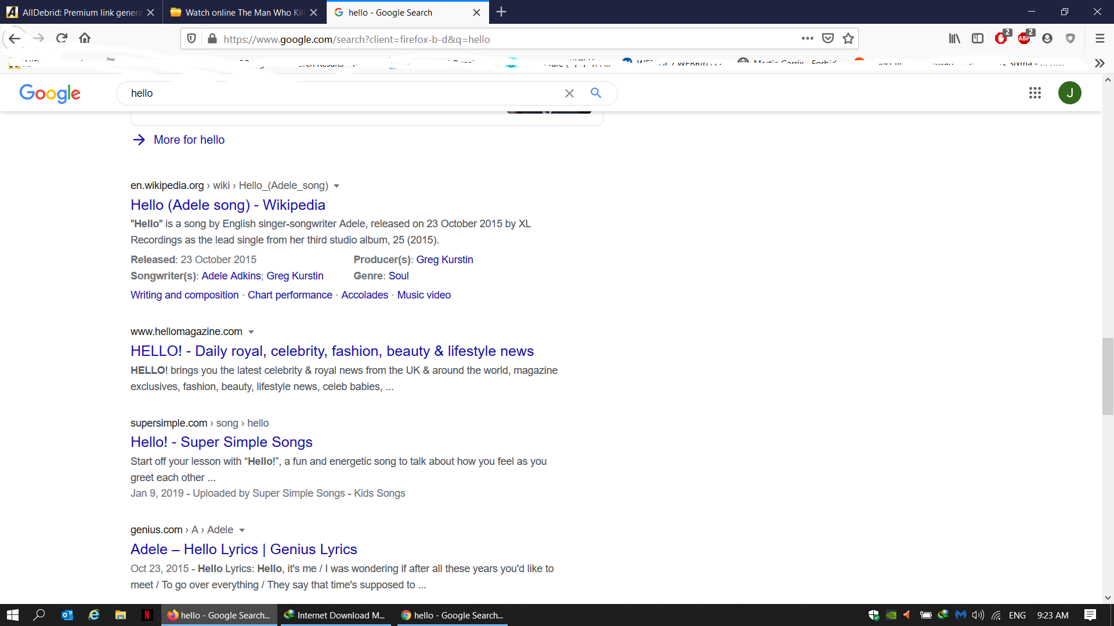Viewport: 1114px width, 626px height.
Task: Click the gray shield extension icon in toolbar
Action: (x=1070, y=38)
